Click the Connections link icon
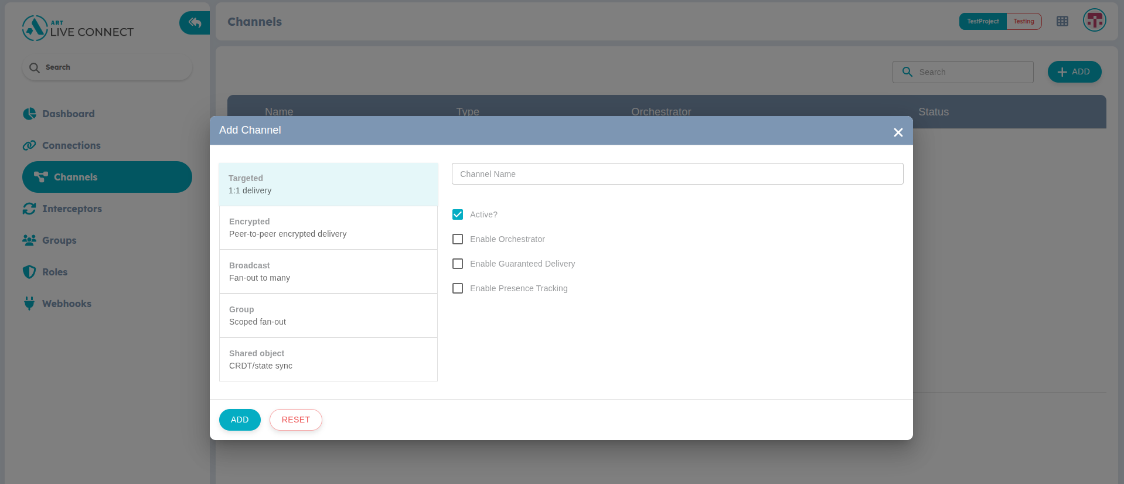 point(29,145)
